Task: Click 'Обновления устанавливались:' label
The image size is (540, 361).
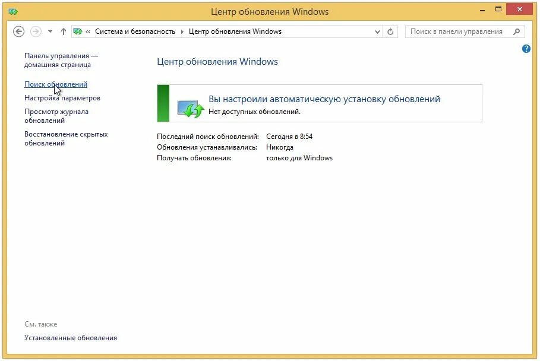Action: [207, 147]
